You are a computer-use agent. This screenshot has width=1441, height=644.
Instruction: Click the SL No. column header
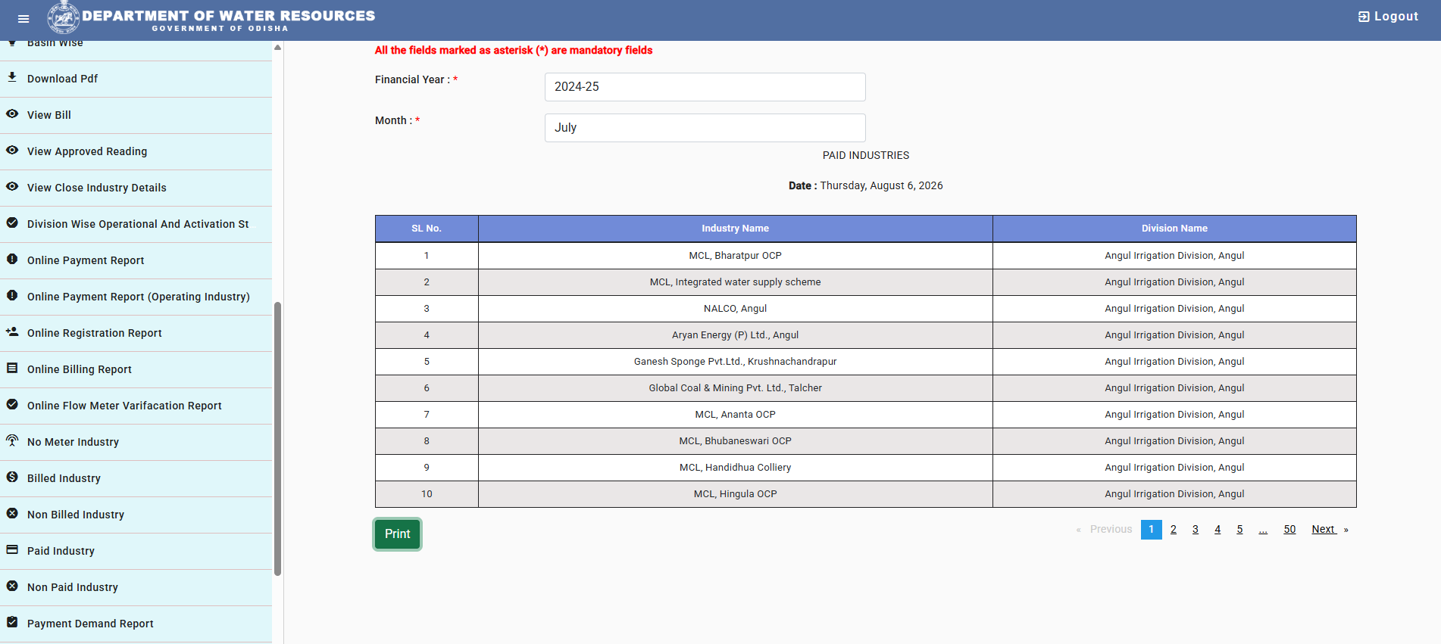[x=427, y=229]
